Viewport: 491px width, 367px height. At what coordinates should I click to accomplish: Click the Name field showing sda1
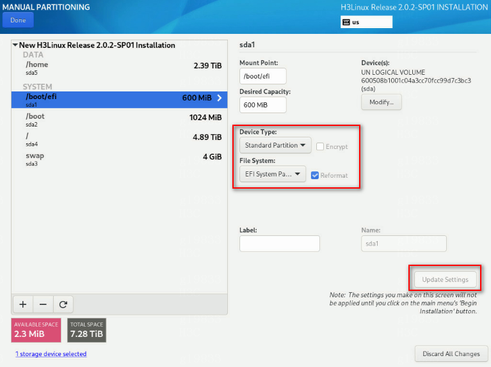point(404,244)
